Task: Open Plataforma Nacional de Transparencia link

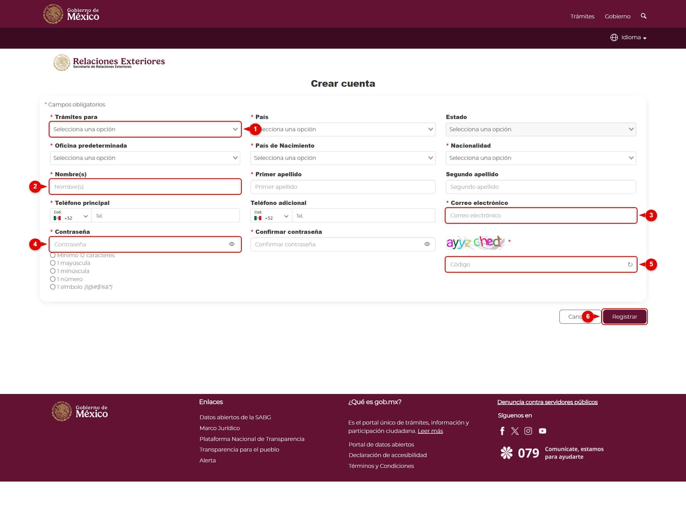Action: pyautogui.click(x=252, y=439)
